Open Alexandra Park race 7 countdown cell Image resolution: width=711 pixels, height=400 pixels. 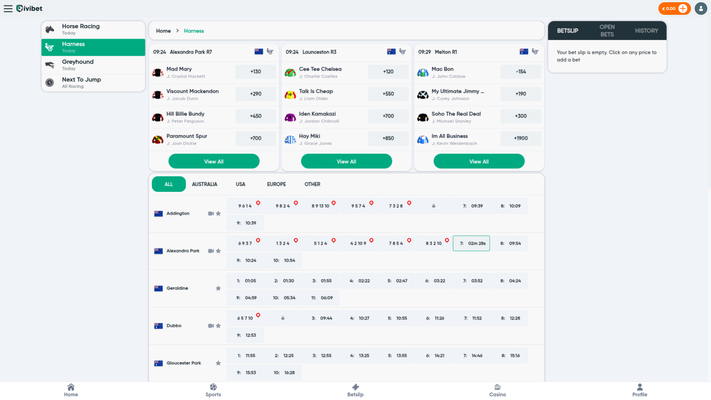click(x=471, y=243)
